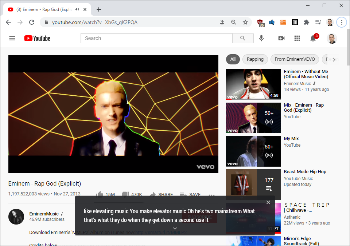The width and height of the screenshot is (350, 246).
Task: Open the Google apps grid
Action: pyautogui.click(x=297, y=38)
